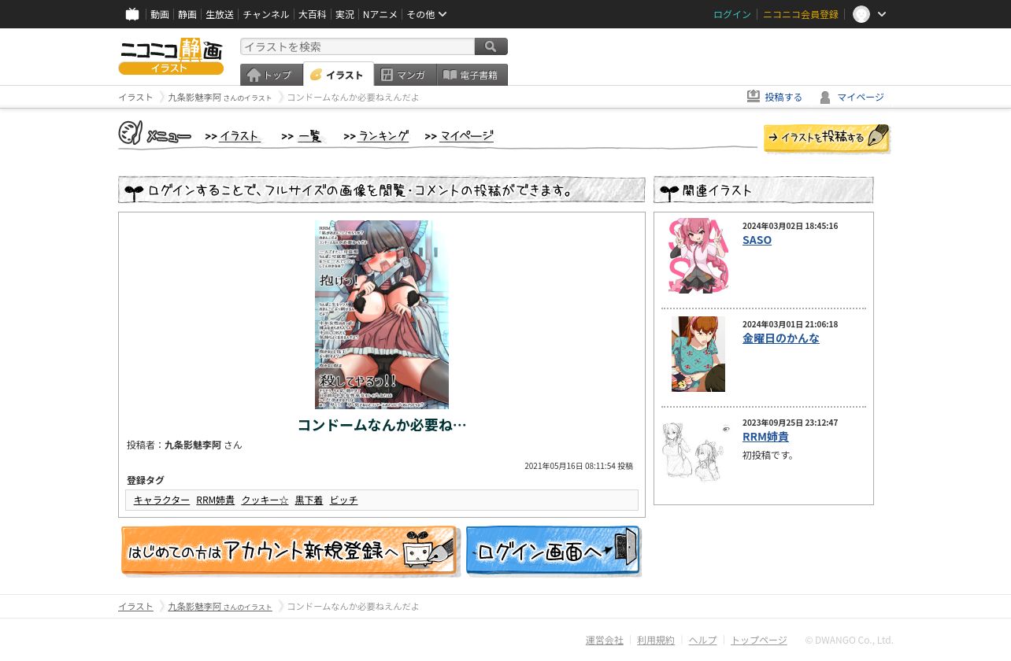
Task: Click 投稿する upload link
Action: tap(775, 97)
